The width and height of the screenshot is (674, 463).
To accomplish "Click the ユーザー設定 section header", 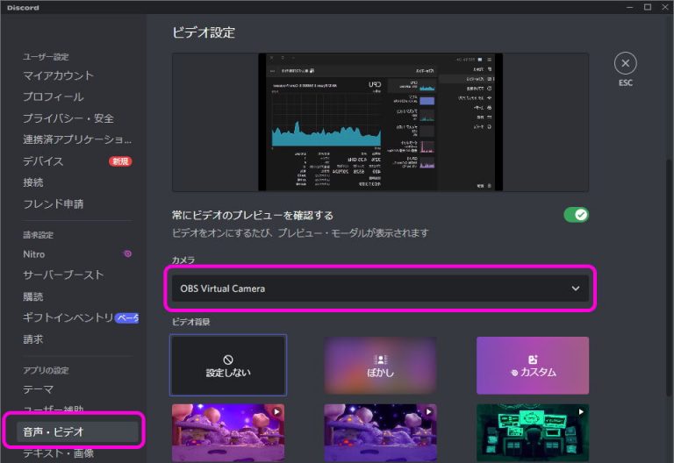I will 46,57.
